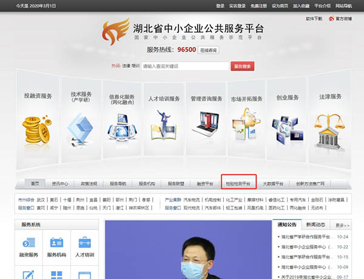Image resolution: width=364 pixels, height=279 pixels.
Task: Open 法律服务 scales of justice icon
Action: [x=330, y=128]
